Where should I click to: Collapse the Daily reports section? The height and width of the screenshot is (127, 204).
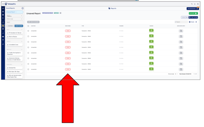[x=22, y=30]
